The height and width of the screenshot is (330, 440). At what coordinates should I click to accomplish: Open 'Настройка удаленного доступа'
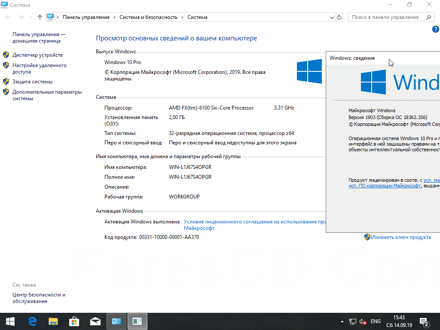pyautogui.click(x=39, y=68)
